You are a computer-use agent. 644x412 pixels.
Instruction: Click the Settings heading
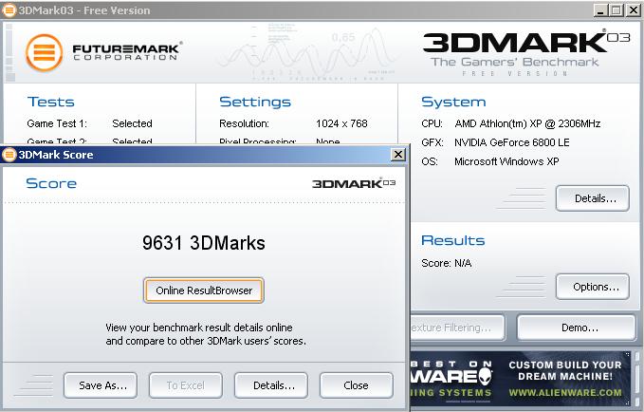coord(255,102)
